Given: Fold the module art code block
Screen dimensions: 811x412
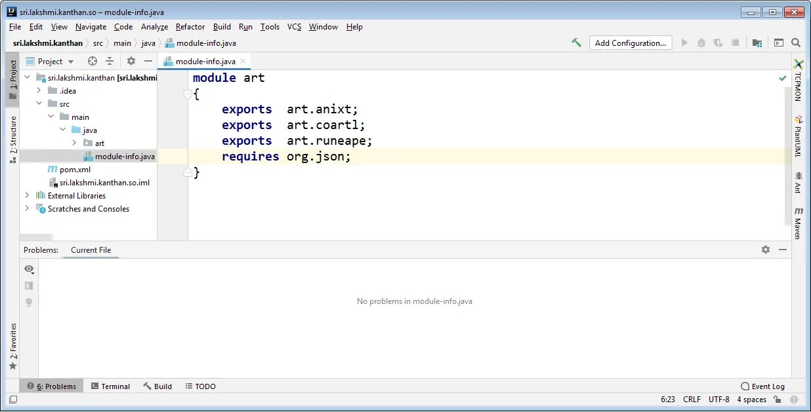Looking at the screenshot, I should 188,94.
